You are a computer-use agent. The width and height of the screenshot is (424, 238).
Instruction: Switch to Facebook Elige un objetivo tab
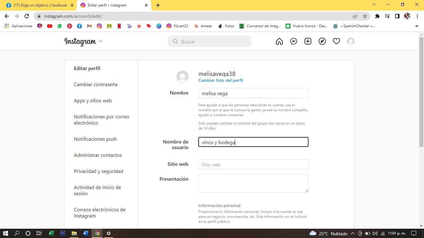click(39, 5)
